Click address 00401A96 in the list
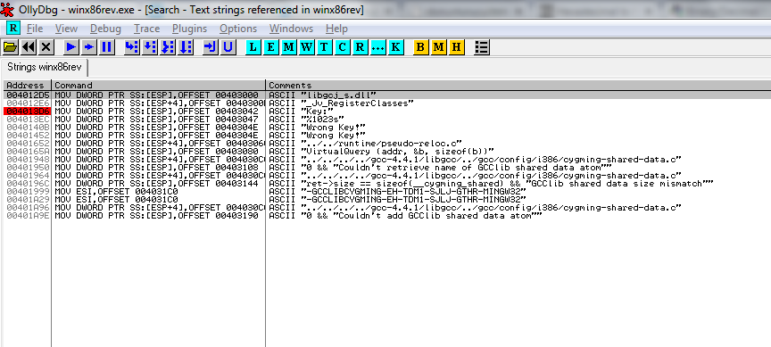The image size is (771, 347). pyautogui.click(x=27, y=208)
